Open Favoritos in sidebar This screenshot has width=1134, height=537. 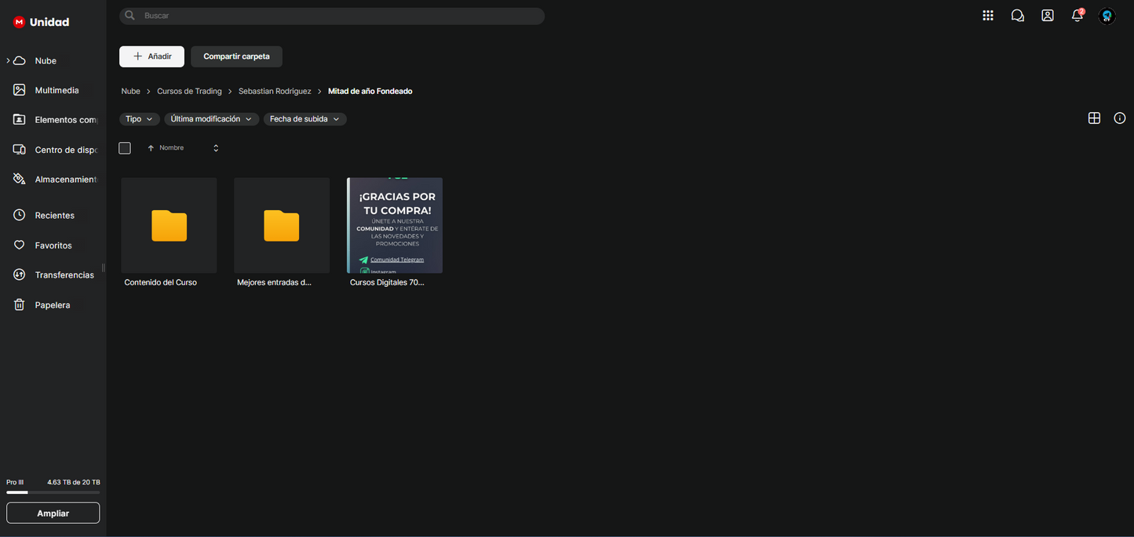tap(53, 245)
